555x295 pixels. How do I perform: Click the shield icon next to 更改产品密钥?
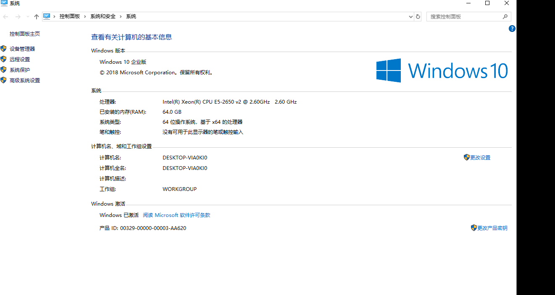click(x=474, y=228)
